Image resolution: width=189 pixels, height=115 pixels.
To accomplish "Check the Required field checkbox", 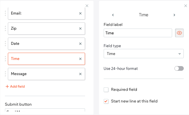I will tap(106, 90).
